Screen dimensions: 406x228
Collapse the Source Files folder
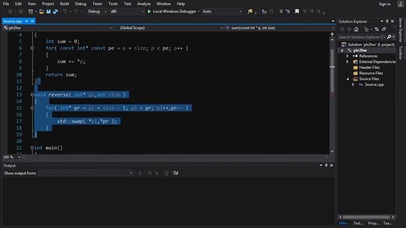click(348, 79)
